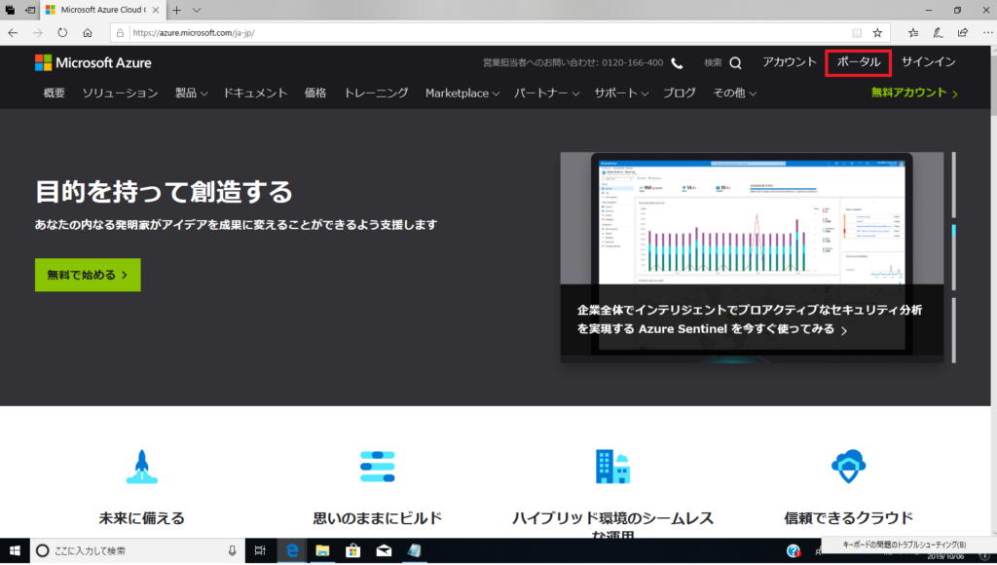Image resolution: width=997 pixels, height=565 pixels.
Task: Click the Cortana microphone icon
Action: 232,551
